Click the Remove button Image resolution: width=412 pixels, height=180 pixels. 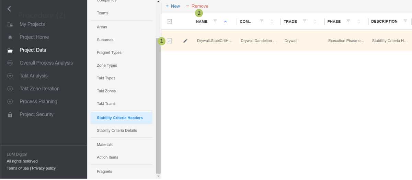point(197,6)
